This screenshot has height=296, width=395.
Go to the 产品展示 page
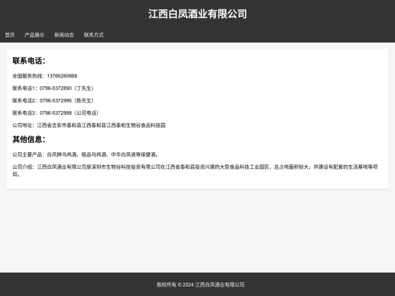pos(34,35)
